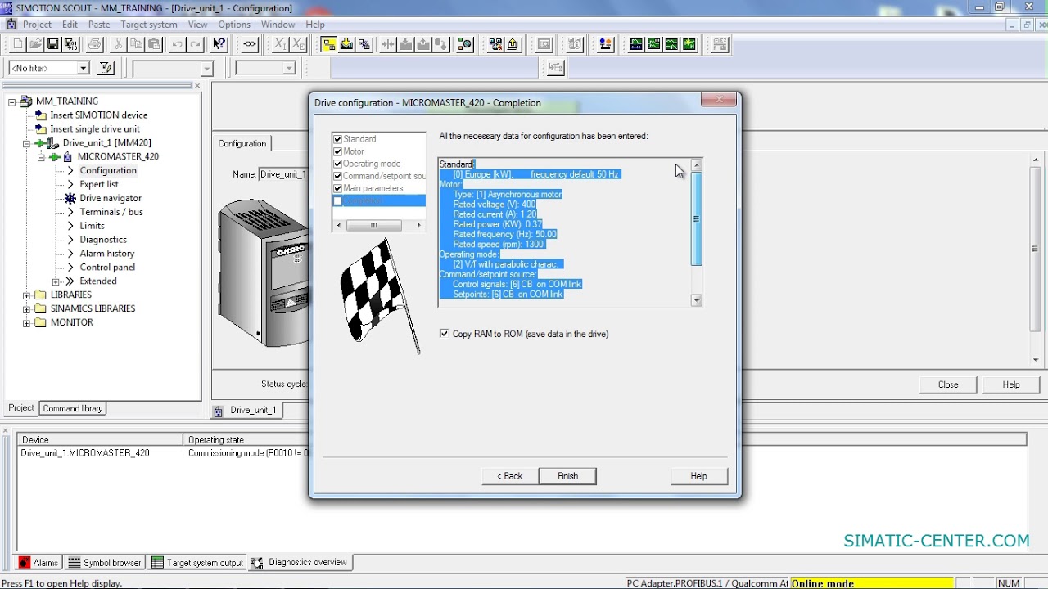Click the summary list vertical scrollbar thumb
Image resolution: width=1048 pixels, height=589 pixels.
[x=697, y=218]
